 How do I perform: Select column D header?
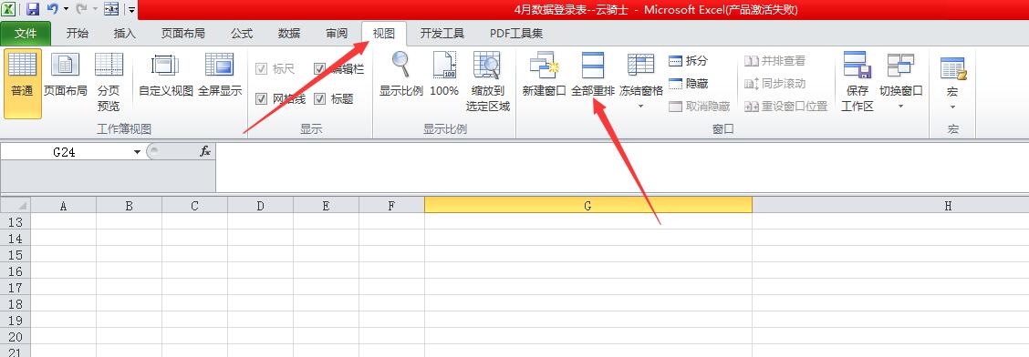(x=261, y=205)
